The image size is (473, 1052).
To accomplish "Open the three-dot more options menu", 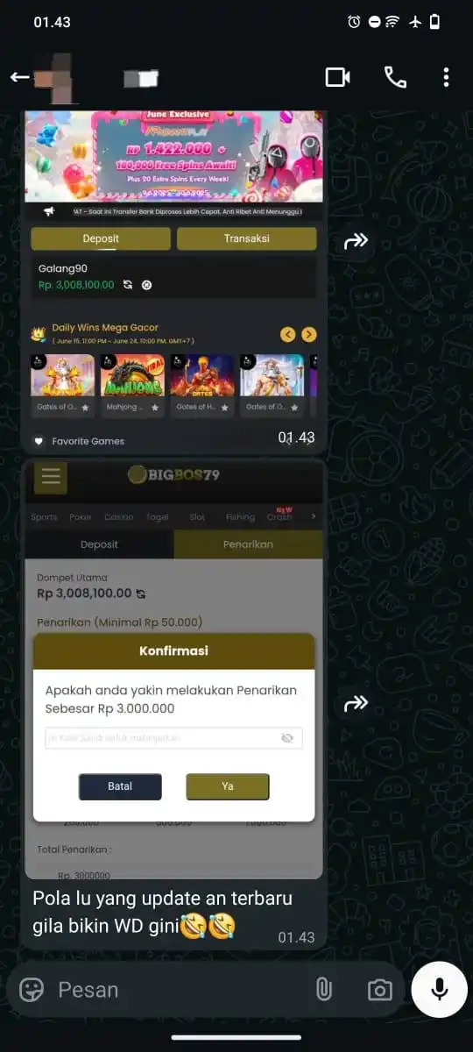I will (x=446, y=77).
